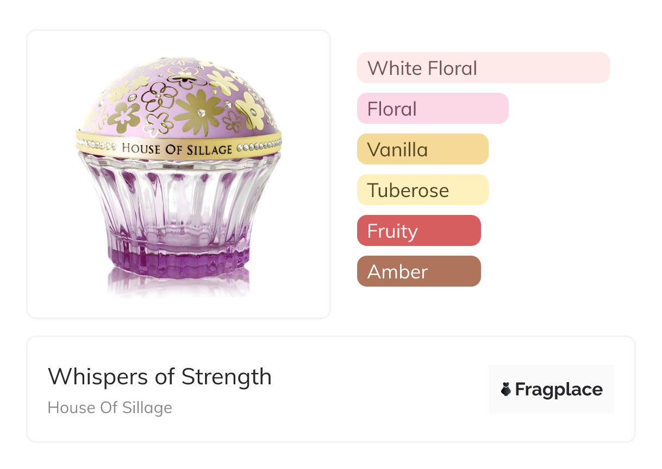
Task: Click the lilac floral bottle cap
Action: (x=179, y=98)
